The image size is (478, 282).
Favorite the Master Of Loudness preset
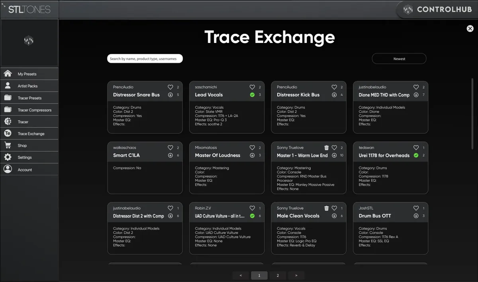(252, 148)
